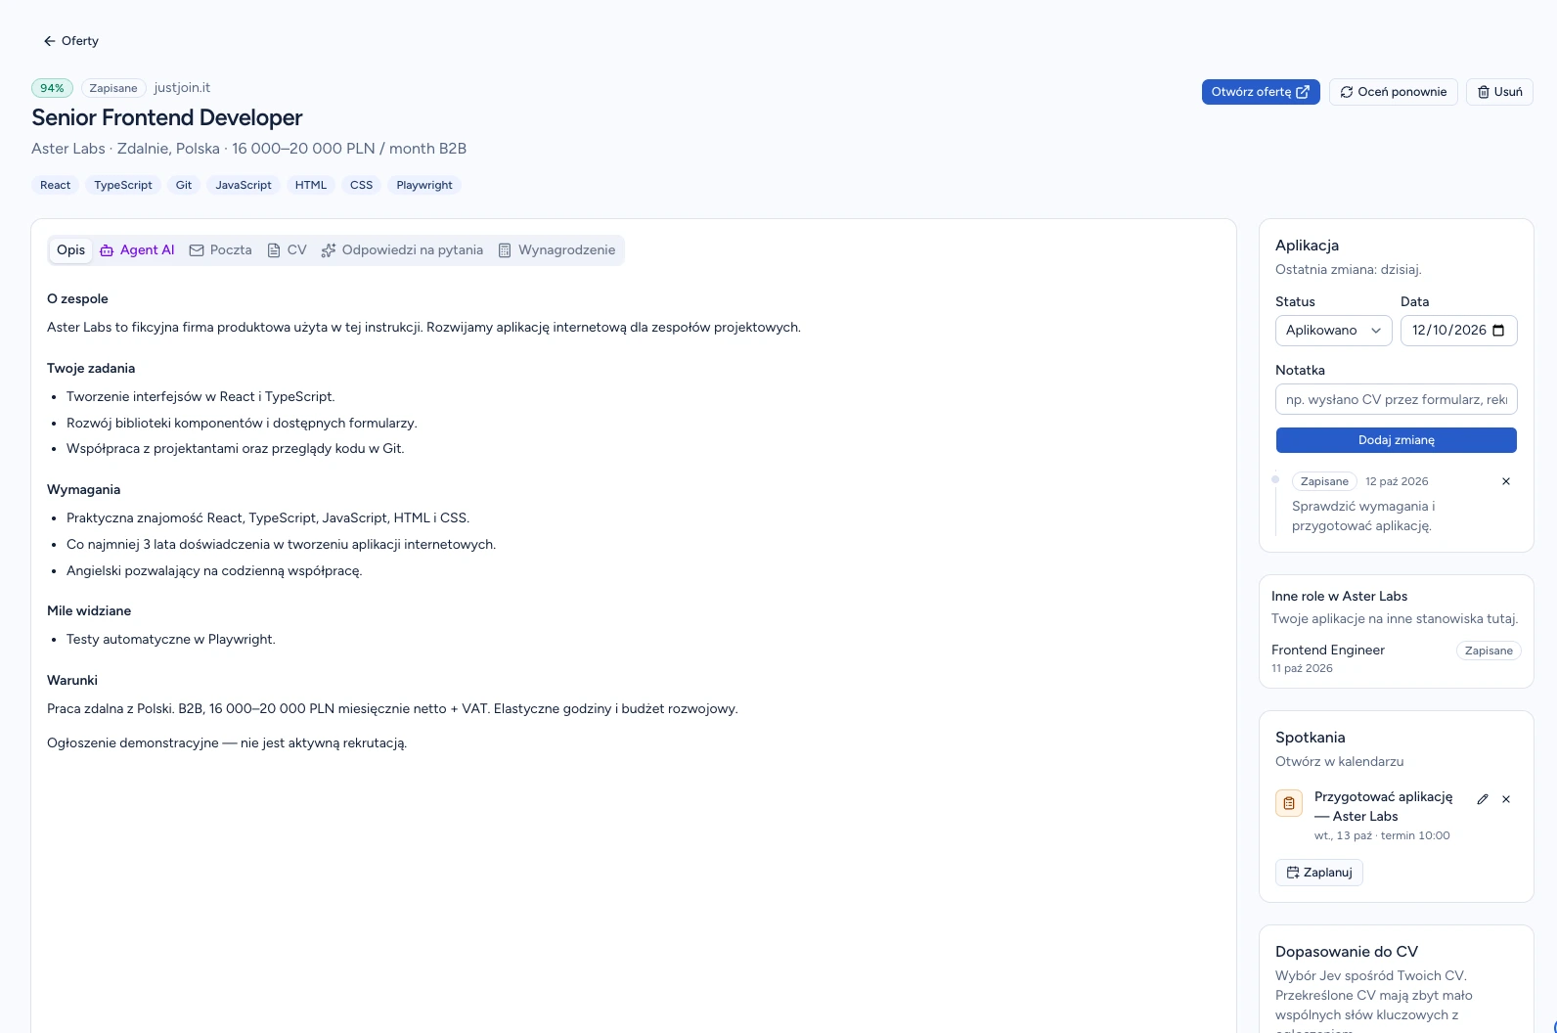The width and height of the screenshot is (1557, 1033).
Task: Click the refresh icon in Oceń ponownie
Action: pos(1347,92)
